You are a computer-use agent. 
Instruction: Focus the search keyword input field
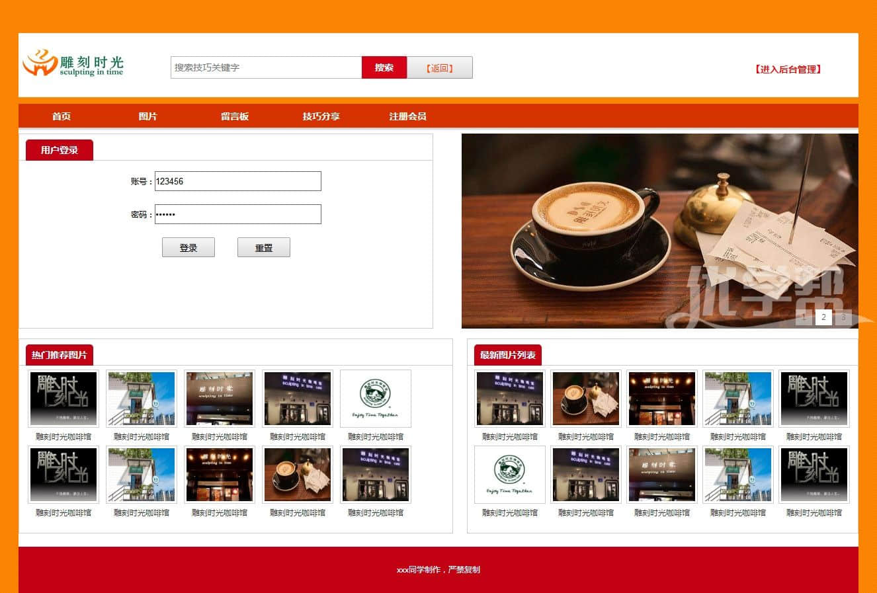(266, 67)
